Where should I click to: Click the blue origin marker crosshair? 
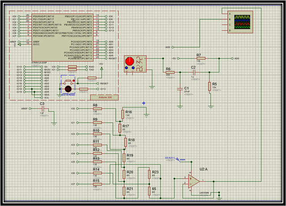pyautogui.click(x=144, y=103)
